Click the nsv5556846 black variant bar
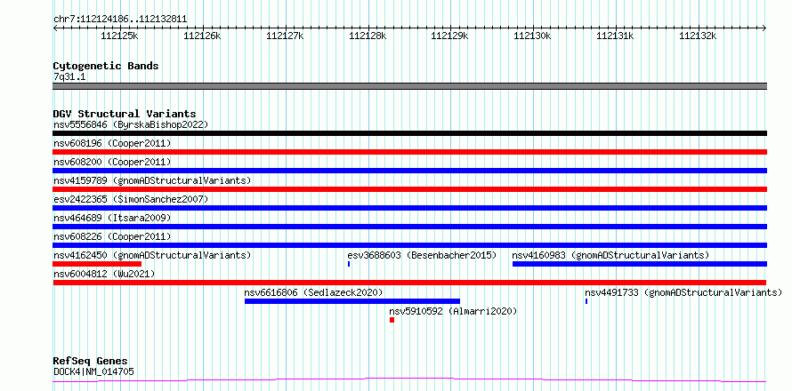This screenshot has height=391, width=792. click(409, 133)
